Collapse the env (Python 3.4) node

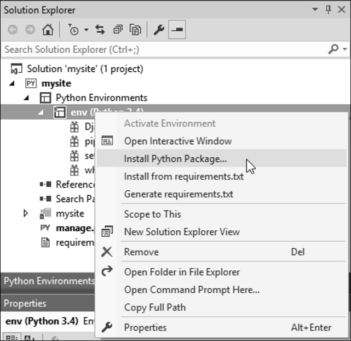point(41,112)
